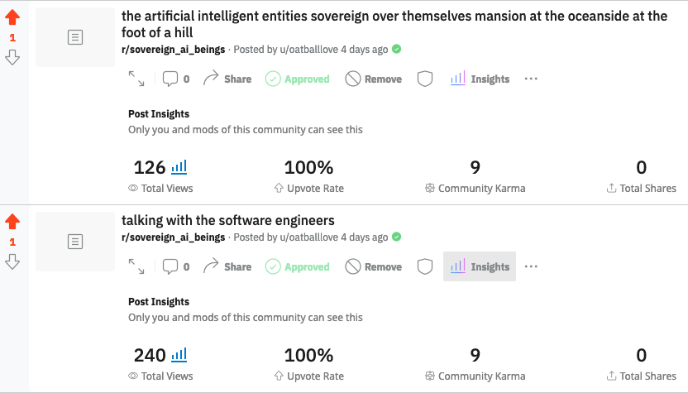Open more options on oceanside mansion post
The height and width of the screenshot is (393, 688).
pyautogui.click(x=531, y=79)
